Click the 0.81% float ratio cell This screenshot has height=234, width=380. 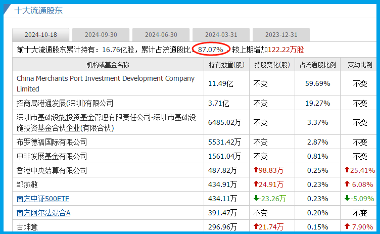click(318, 156)
